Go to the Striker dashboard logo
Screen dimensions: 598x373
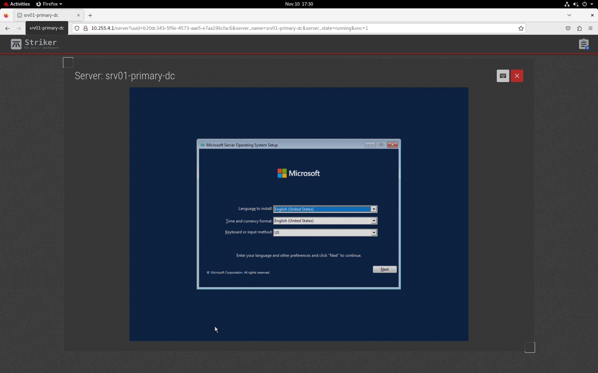pyautogui.click(x=34, y=44)
